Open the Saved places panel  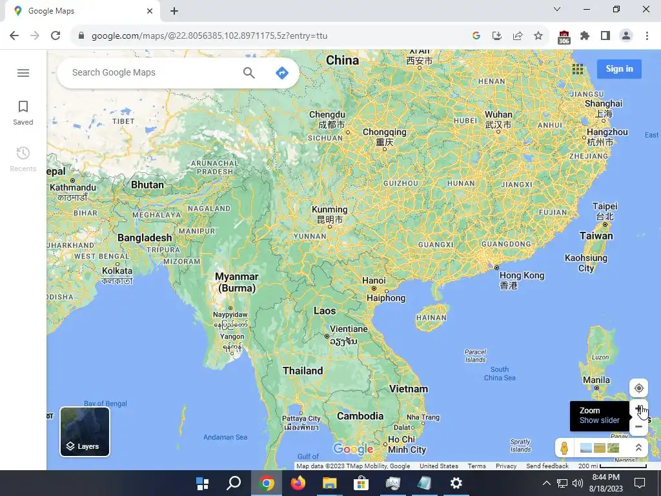pos(23,113)
